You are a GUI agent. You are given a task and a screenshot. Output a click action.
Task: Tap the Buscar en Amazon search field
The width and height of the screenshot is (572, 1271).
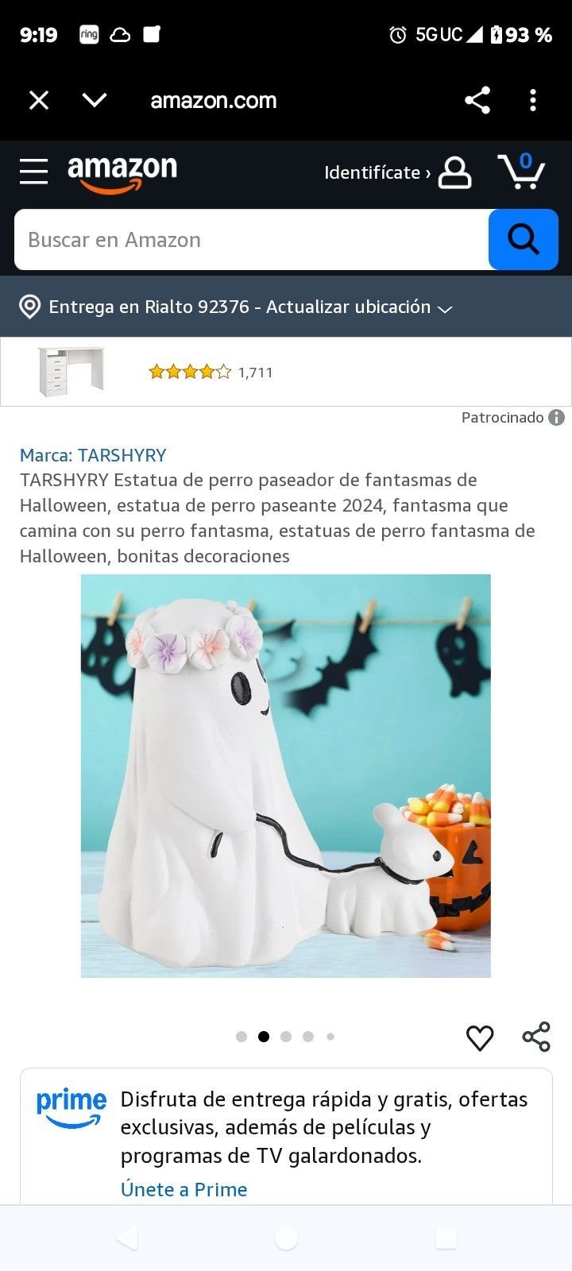click(x=251, y=240)
